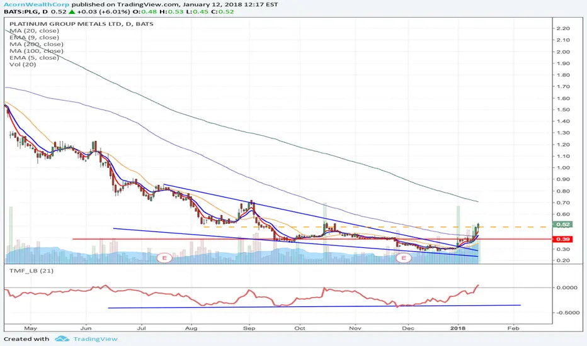Click the H:0.53 high value in header

(x=171, y=11)
